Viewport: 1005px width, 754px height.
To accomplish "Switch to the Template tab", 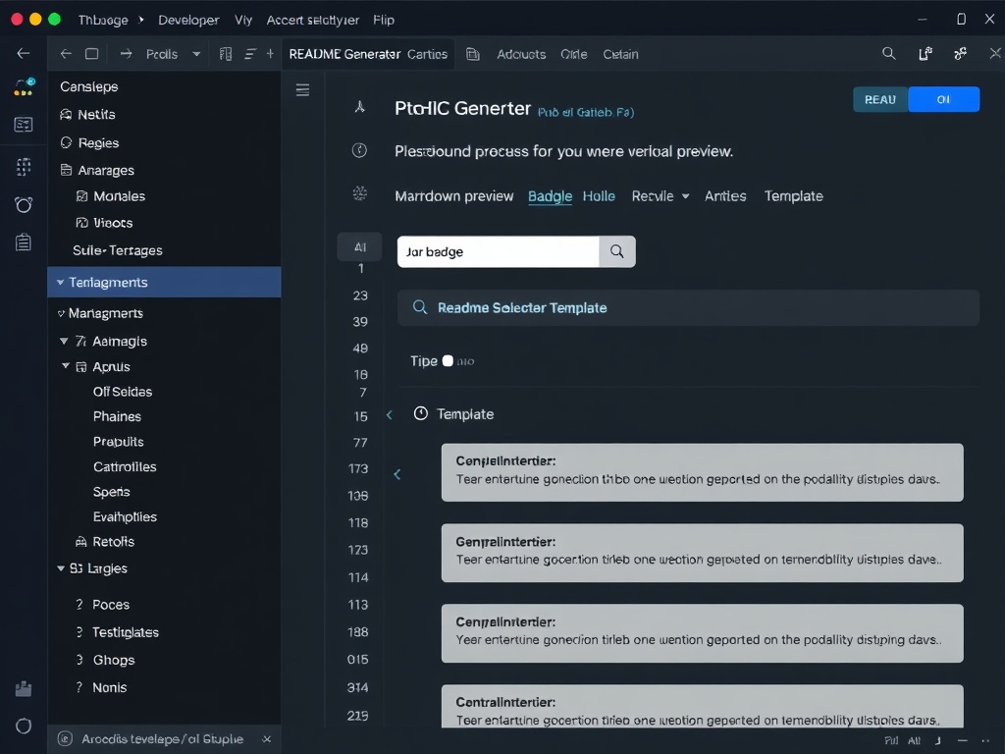I will click(793, 195).
